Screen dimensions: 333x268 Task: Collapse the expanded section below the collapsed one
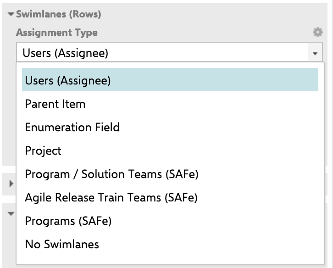pyautogui.click(x=11, y=213)
